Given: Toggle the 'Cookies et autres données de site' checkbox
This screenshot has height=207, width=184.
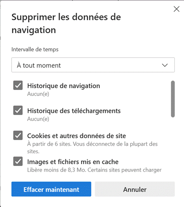Looking at the screenshot, I should tap(18, 135).
